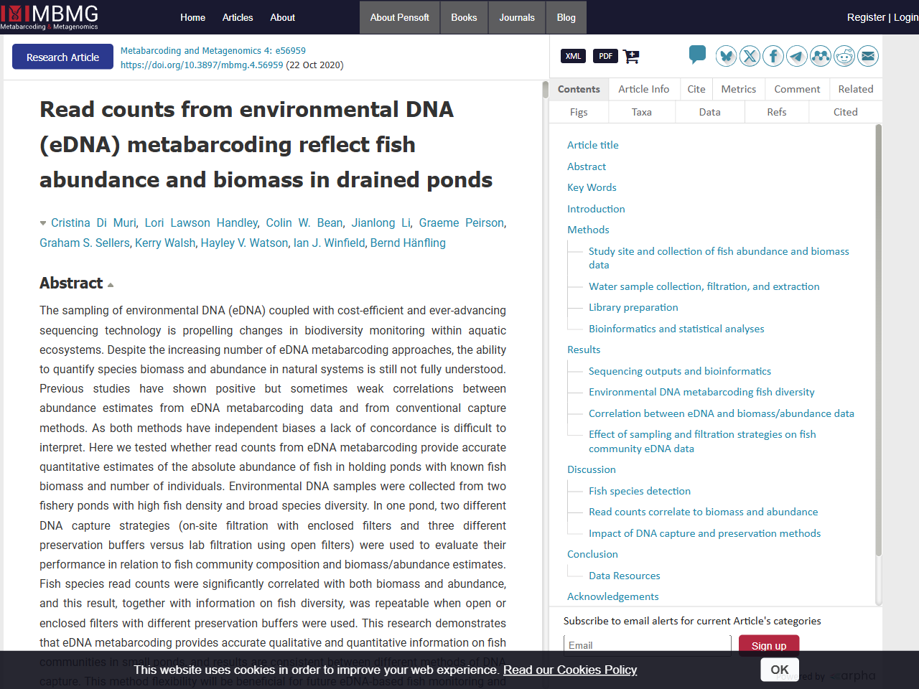Click the Sign up button
The width and height of the screenshot is (919, 689).
coord(769,645)
